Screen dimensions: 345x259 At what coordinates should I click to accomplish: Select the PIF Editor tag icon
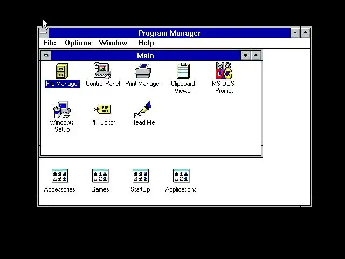pyautogui.click(x=102, y=110)
